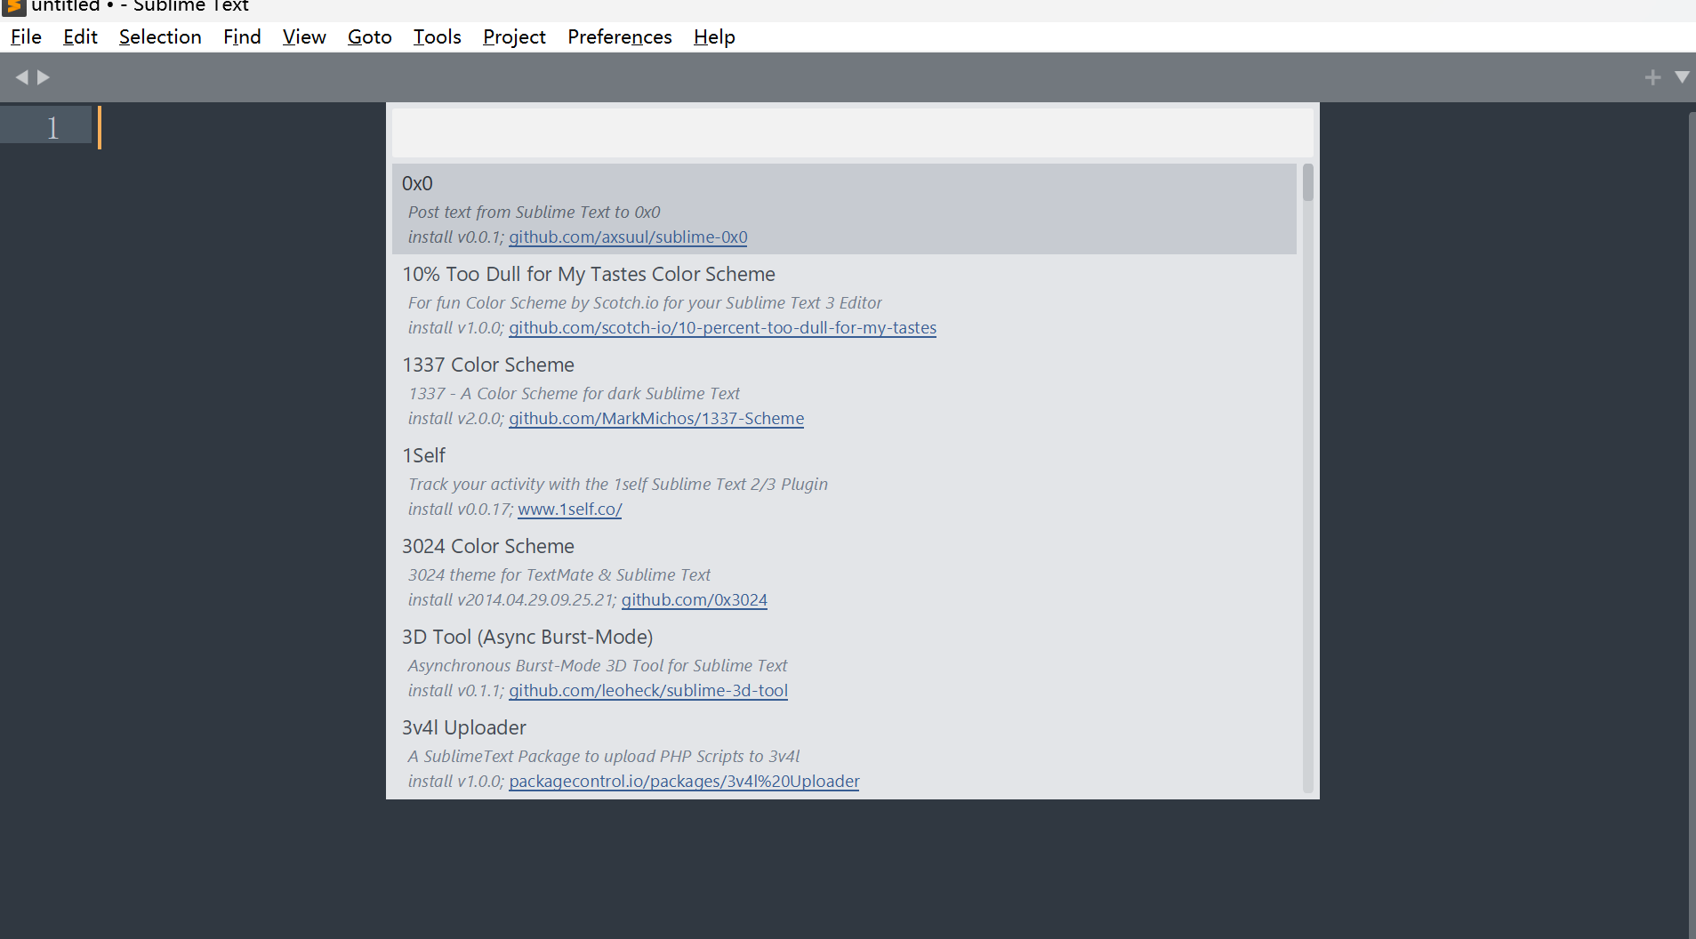Open the Edit menu
Image resolution: width=1696 pixels, height=939 pixels.
coord(80,37)
